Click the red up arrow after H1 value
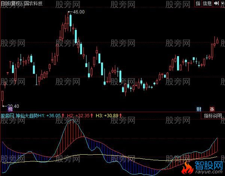Image resolution: width=225 pixels, height=176 pixels. (63, 116)
